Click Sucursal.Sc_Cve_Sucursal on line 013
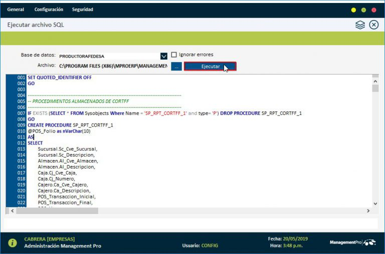Viewport: 385px width, 254px height. 68,149
